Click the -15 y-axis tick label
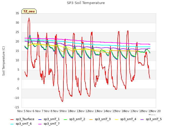 17,107
